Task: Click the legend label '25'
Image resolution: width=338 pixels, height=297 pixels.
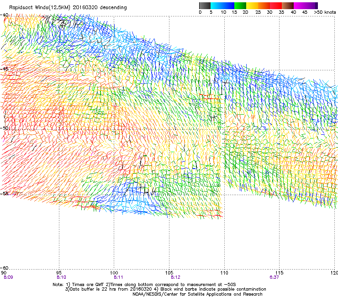Action: pos(258,12)
